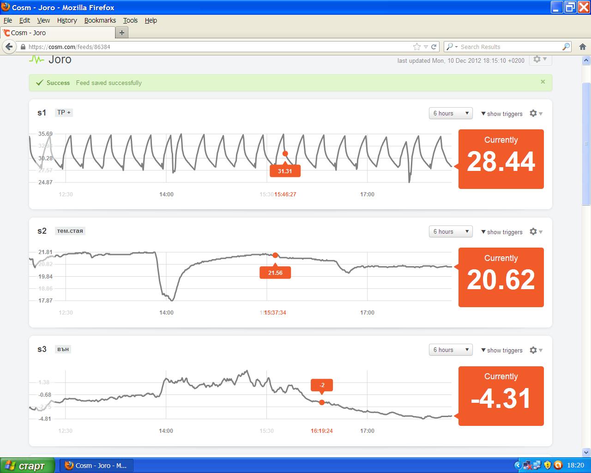Click the Search Results input field
This screenshot has width=591, height=473.
(x=508, y=47)
